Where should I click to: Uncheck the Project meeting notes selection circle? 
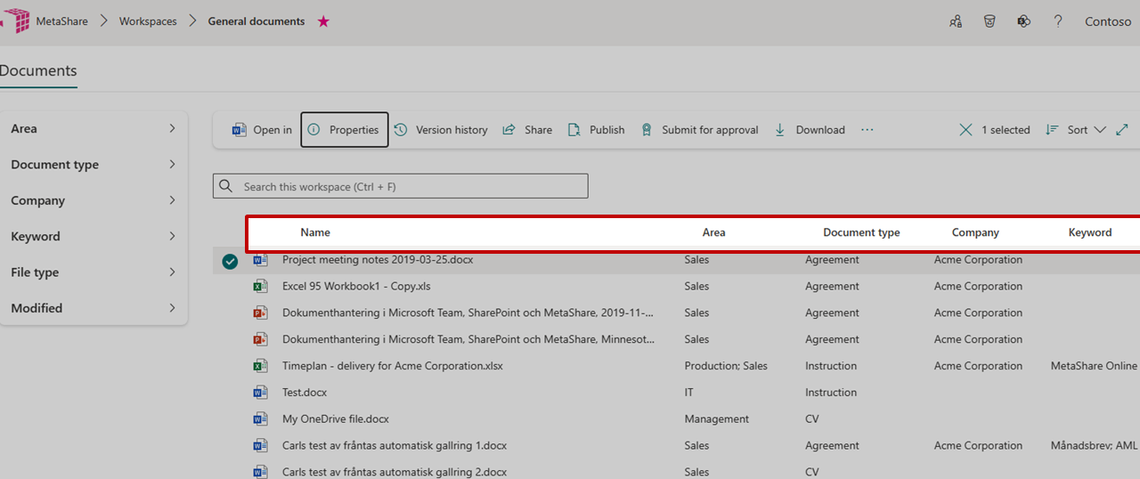click(x=230, y=261)
